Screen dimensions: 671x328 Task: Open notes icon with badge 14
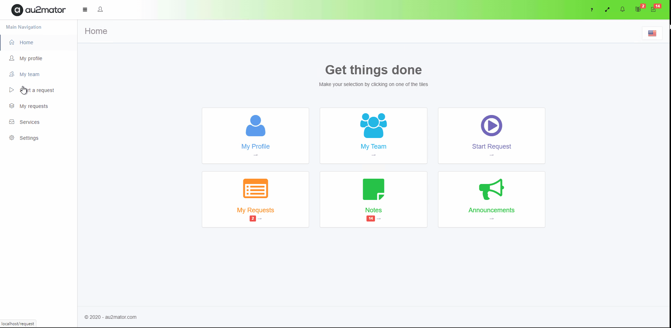click(654, 10)
